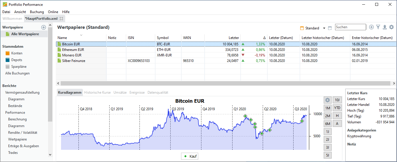The image size is (397, 162).
Task: Click the sidebar scroll-down arrow
Action: point(50,155)
